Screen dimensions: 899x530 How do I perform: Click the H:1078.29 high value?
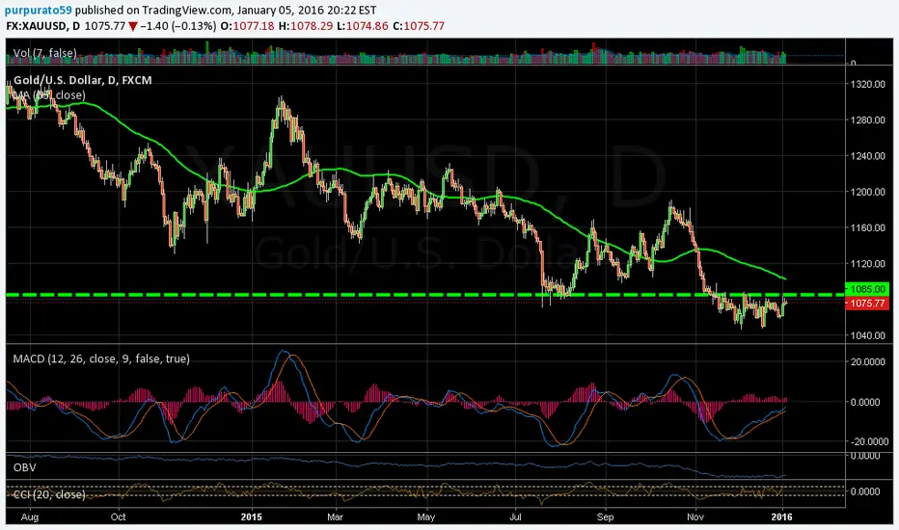[x=306, y=26]
